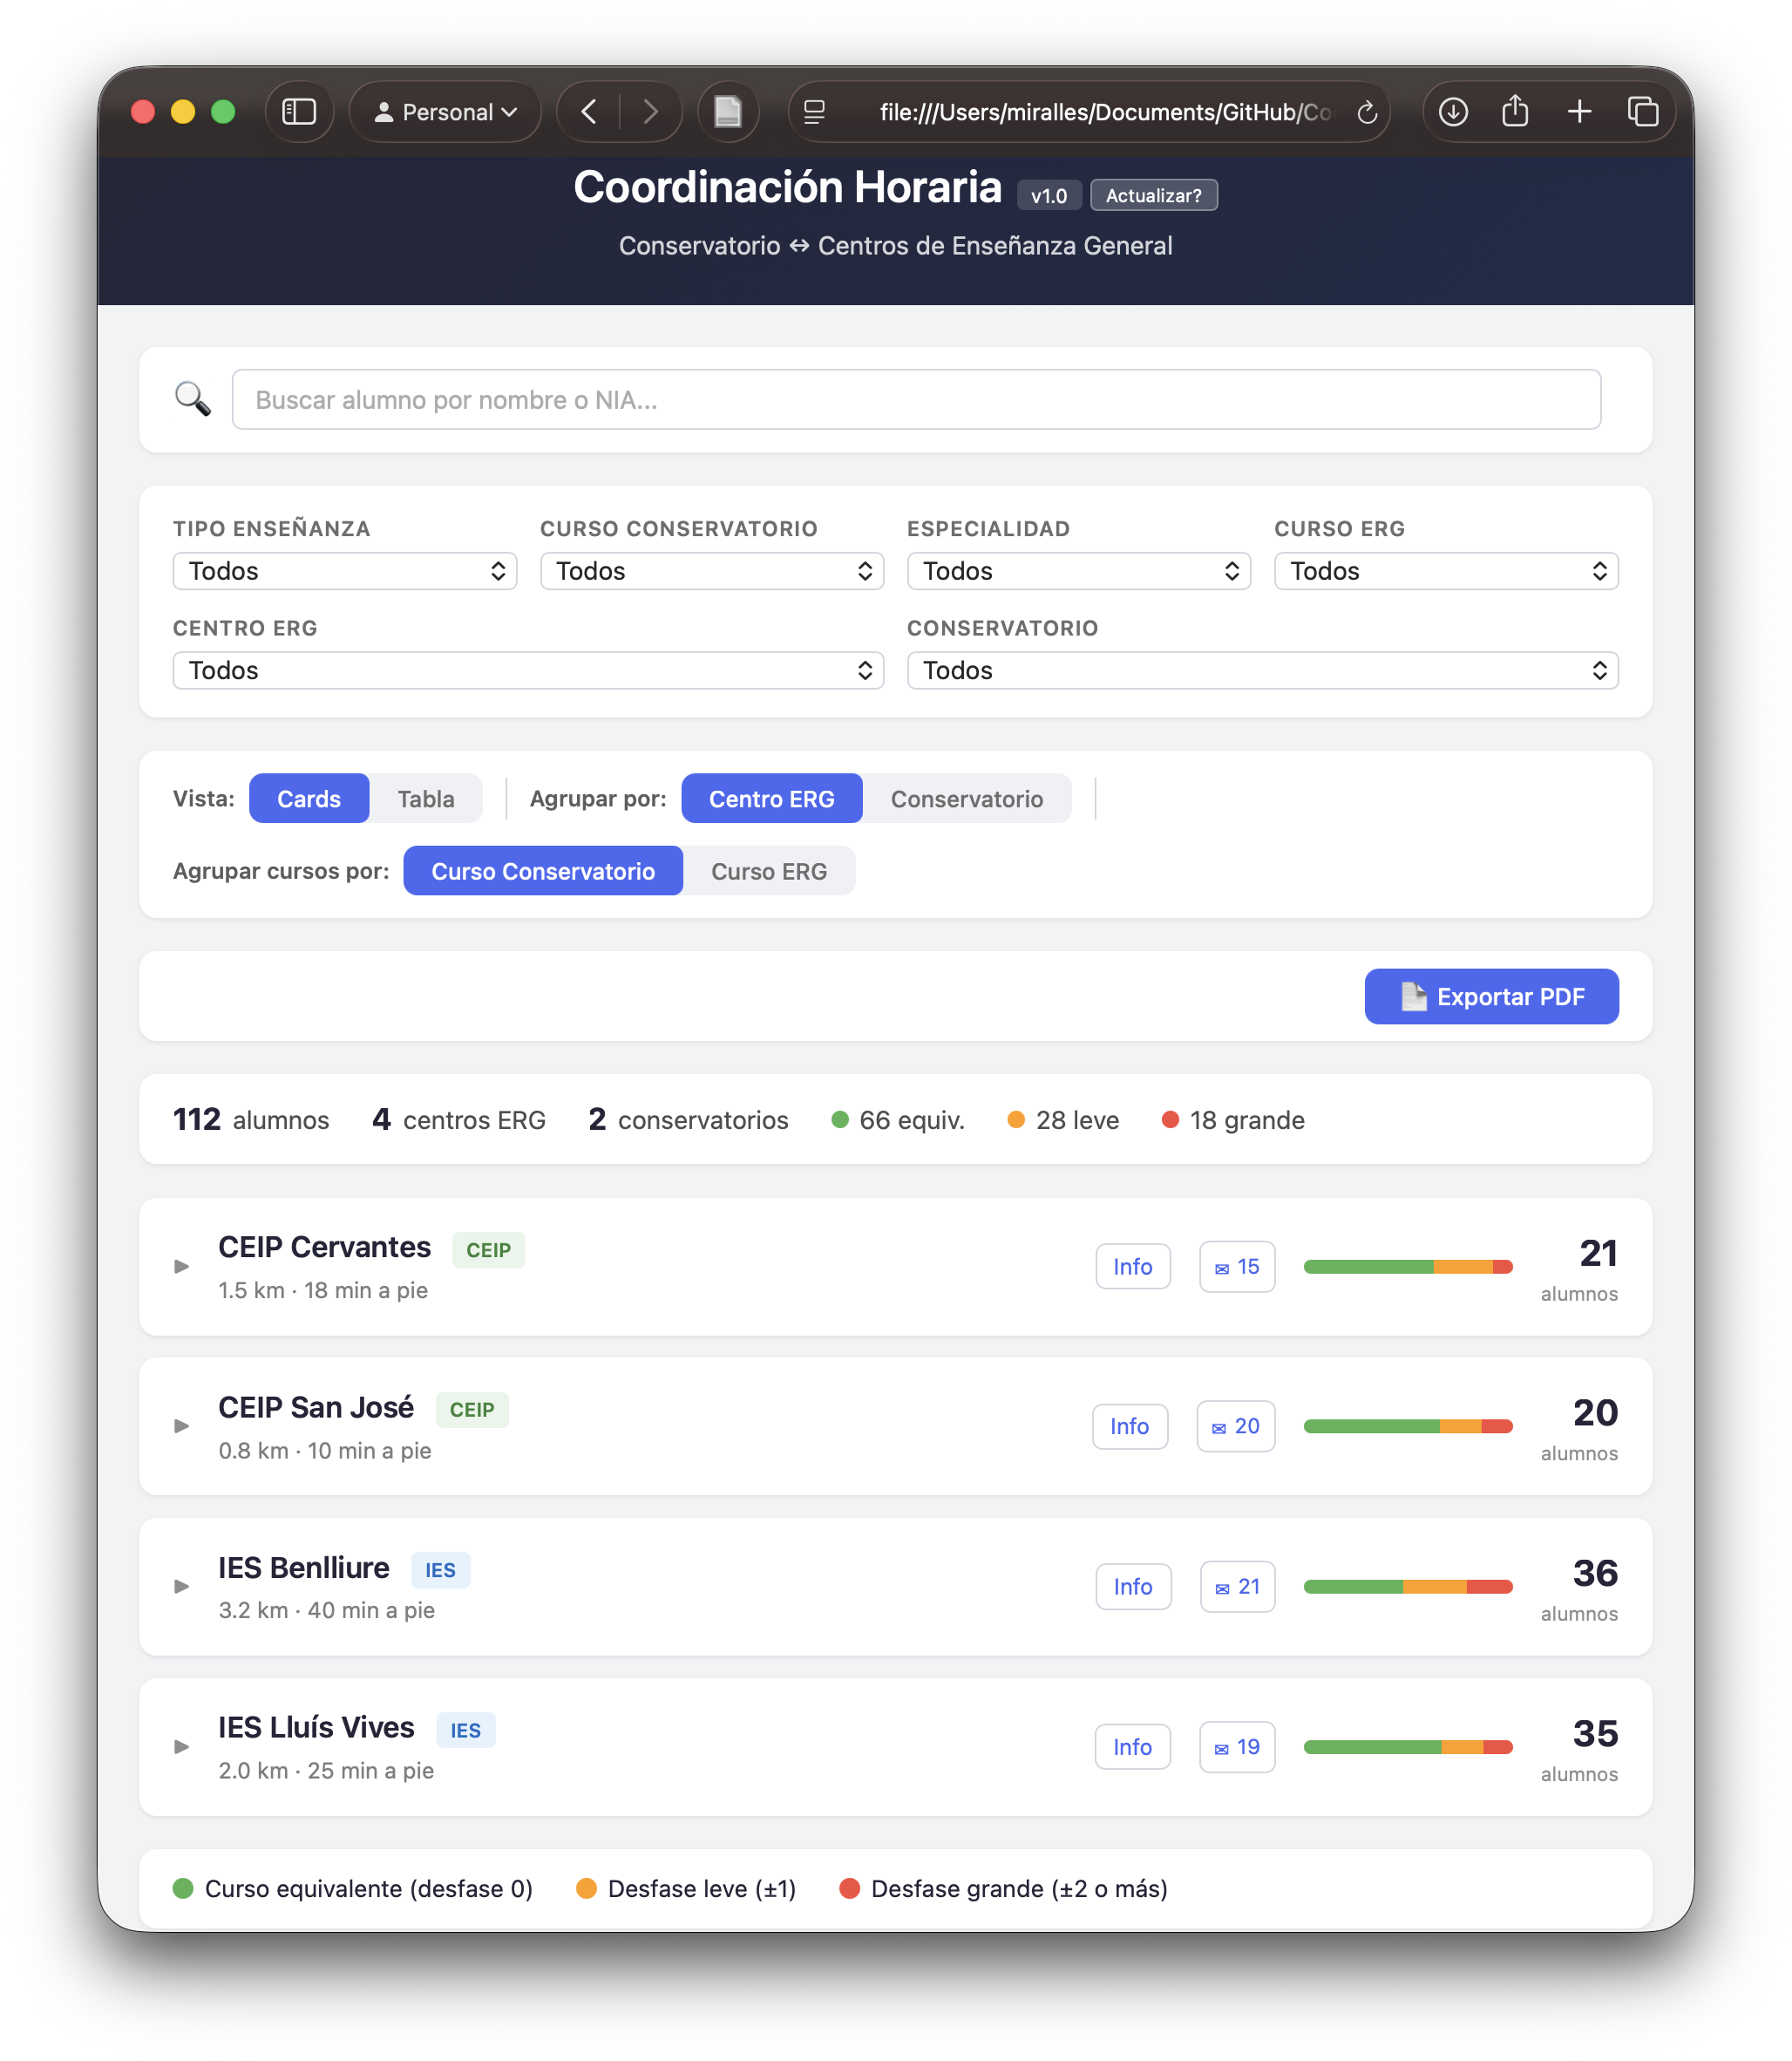Image resolution: width=1792 pixels, height=2061 pixels.
Task: Expand the CEIP Cervantes card details
Action: [182, 1265]
